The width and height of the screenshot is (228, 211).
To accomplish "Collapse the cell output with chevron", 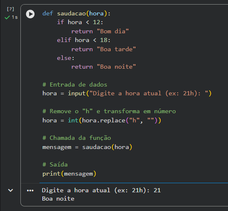I will [10, 190].
